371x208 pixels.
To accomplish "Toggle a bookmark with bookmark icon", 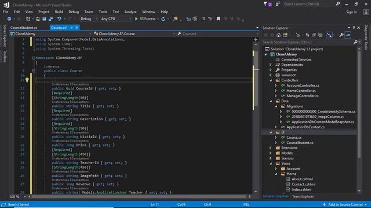I will 218,19.
